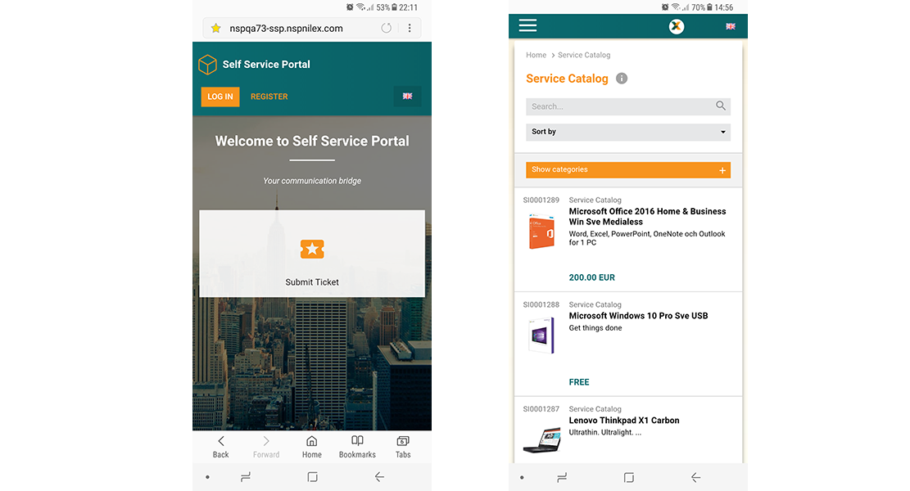Open Microsoft Windows 10 Pro Sve USB
The width and height of the screenshot is (910, 491).
pyautogui.click(x=638, y=316)
